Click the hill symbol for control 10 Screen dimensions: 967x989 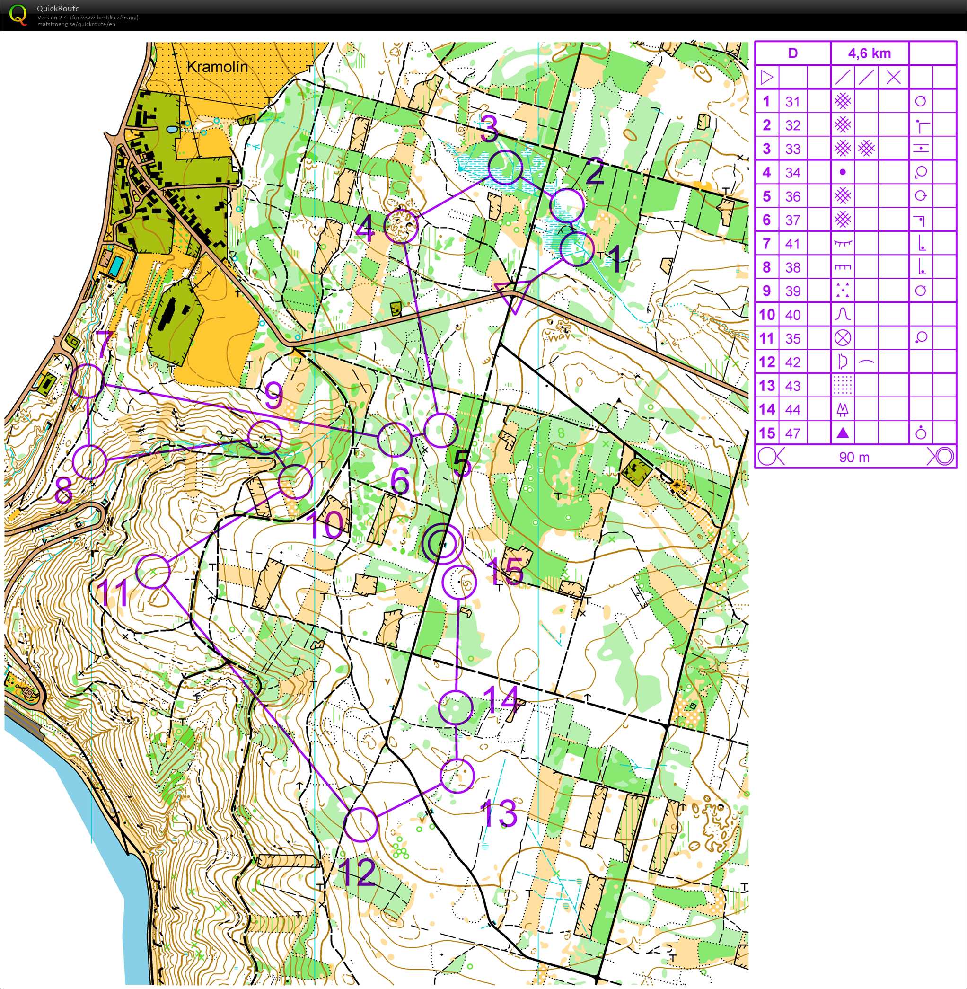843,314
